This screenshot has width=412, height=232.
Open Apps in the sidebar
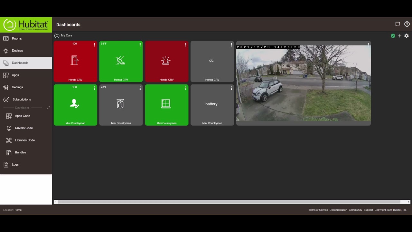pyautogui.click(x=26, y=75)
